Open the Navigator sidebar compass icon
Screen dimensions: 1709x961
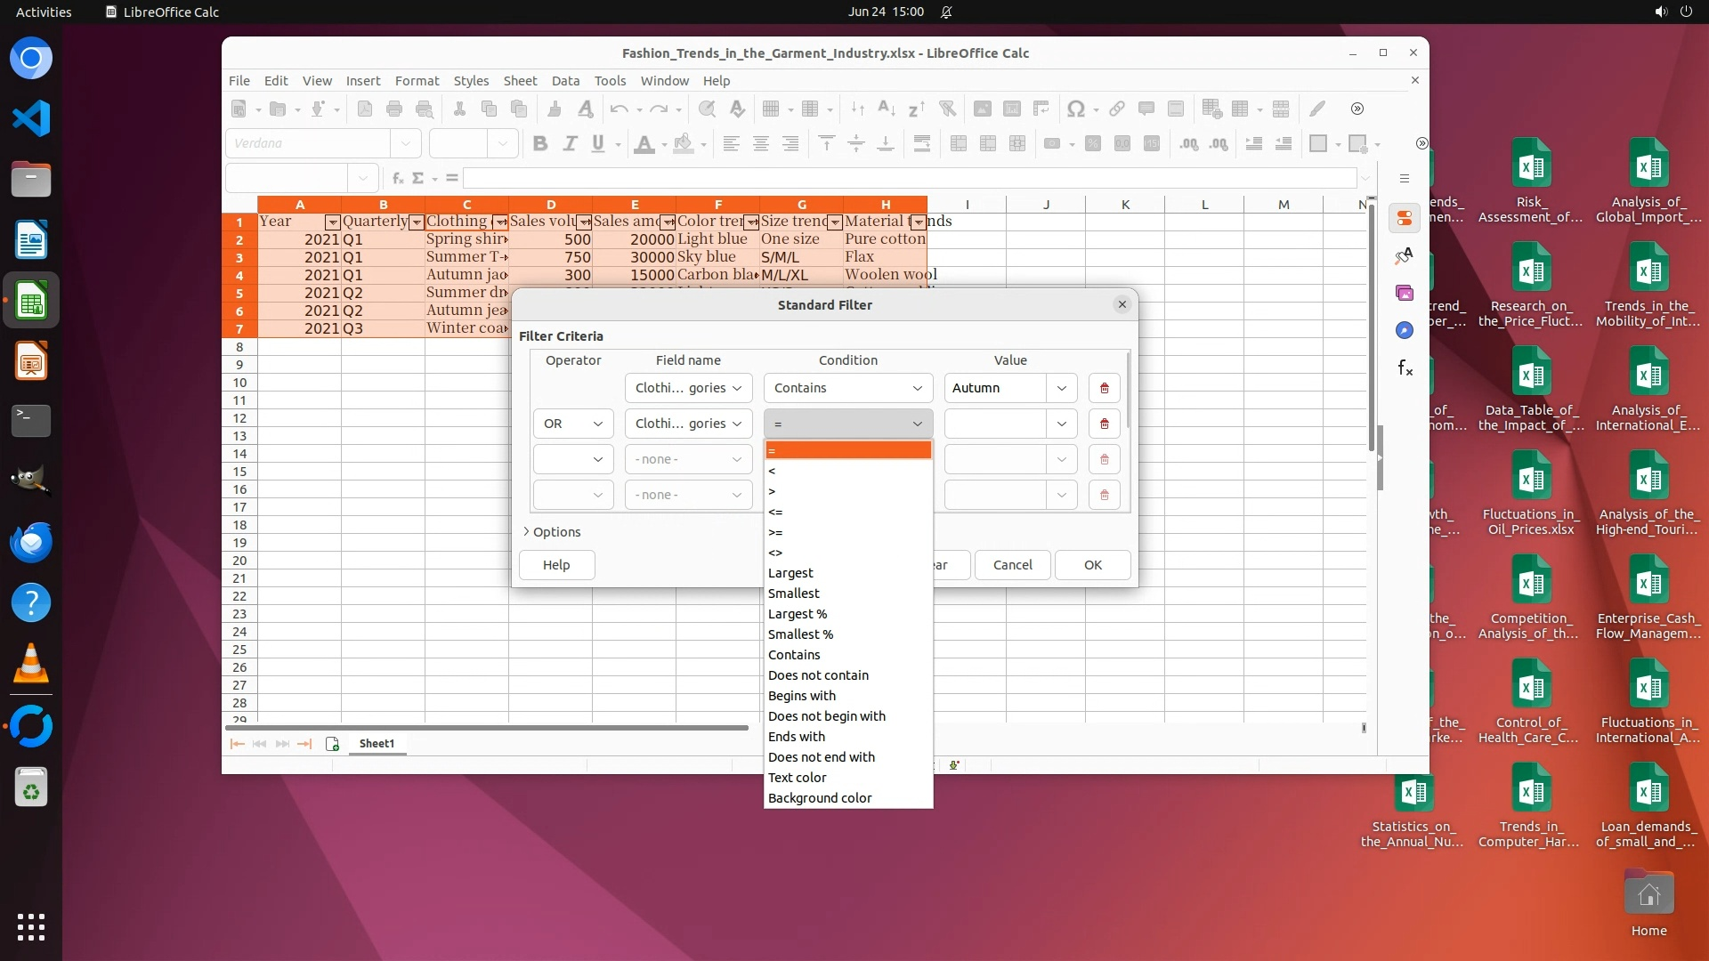(1405, 330)
